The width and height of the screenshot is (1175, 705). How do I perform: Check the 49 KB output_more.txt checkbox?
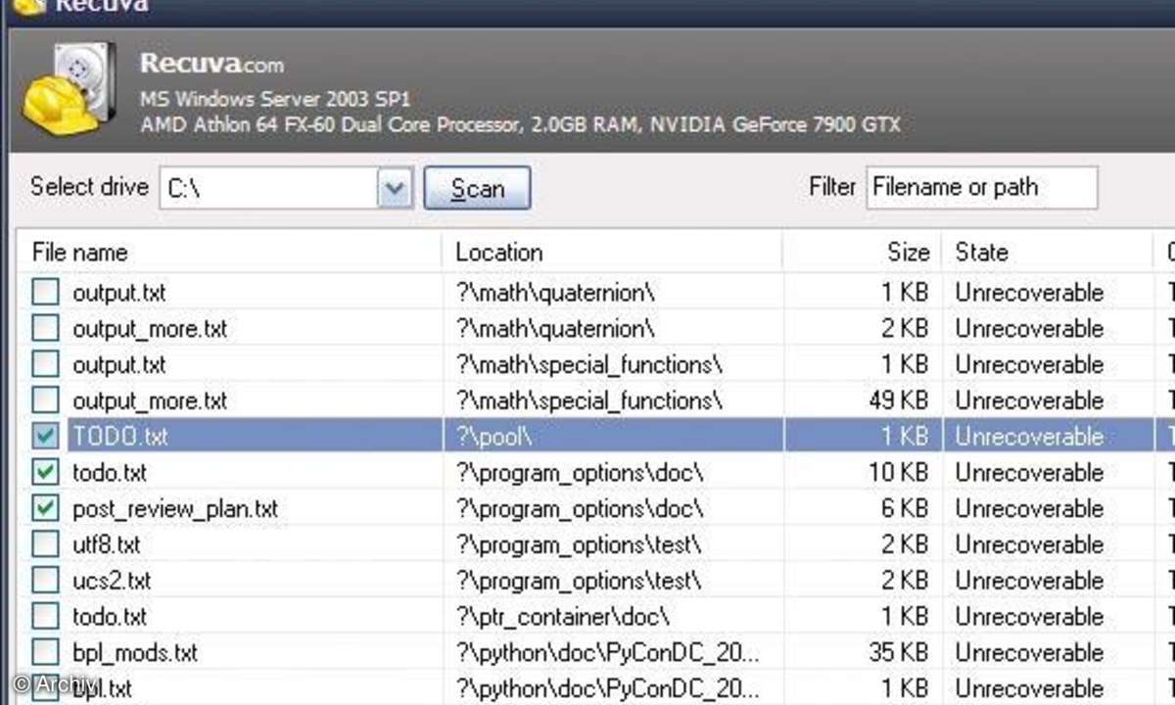click(x=45, y=400)
